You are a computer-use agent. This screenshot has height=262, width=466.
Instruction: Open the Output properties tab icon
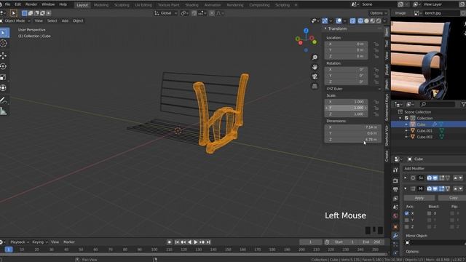[395, 189]
